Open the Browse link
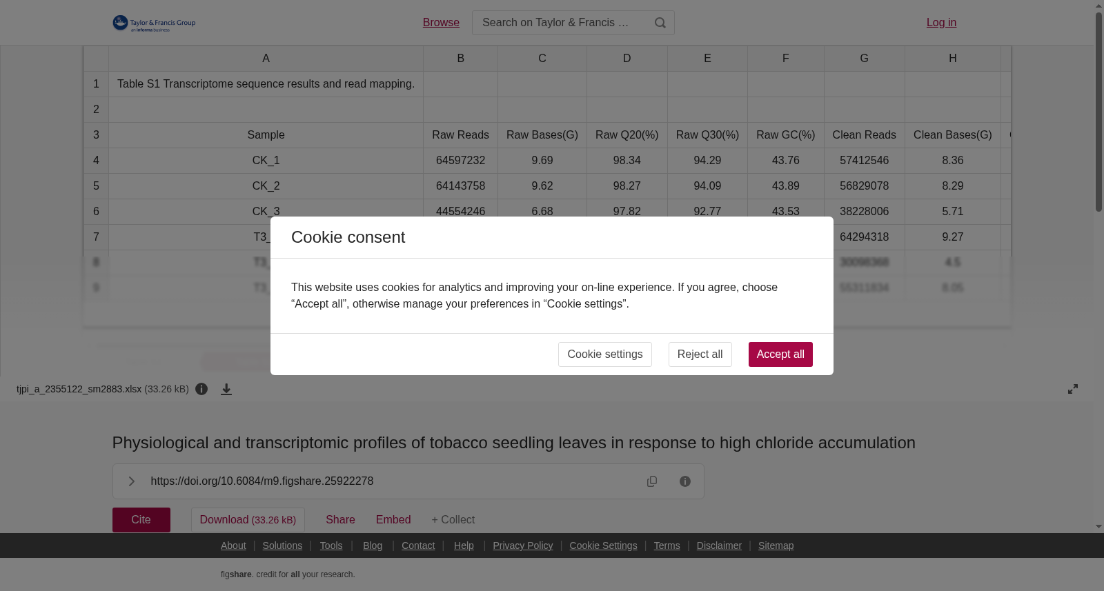This screenshot has height=591, width=1104. [441, 23]
